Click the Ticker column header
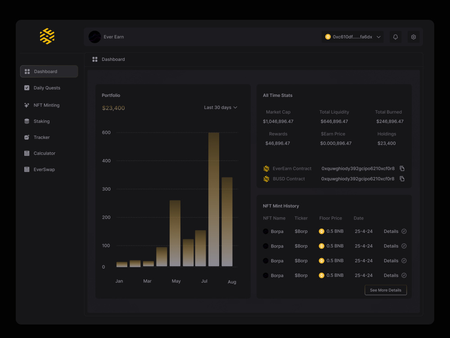Image resolution: width=450 pixels, height=338 pixels. click(301, 218)
